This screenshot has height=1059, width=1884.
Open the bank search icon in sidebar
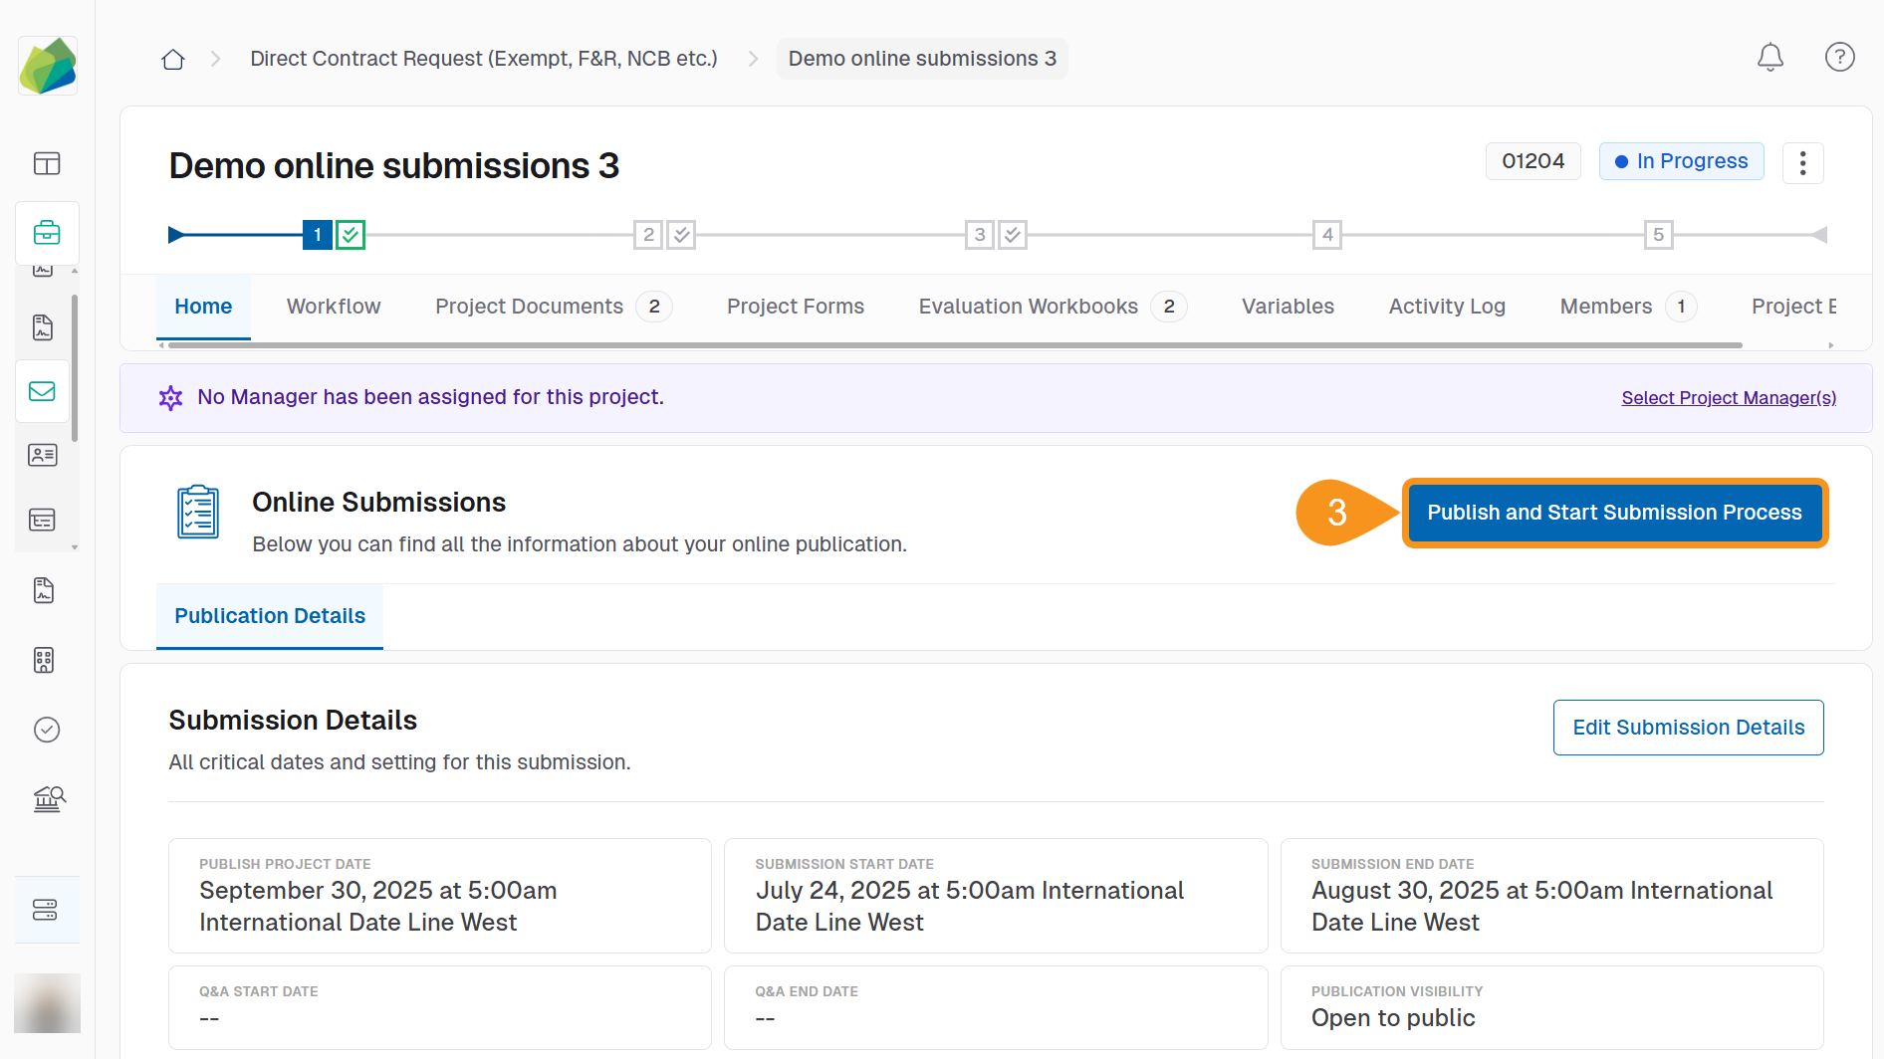pos(48,798)
